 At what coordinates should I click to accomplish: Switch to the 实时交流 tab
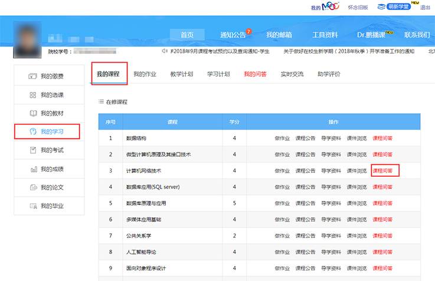click(292, 74)
